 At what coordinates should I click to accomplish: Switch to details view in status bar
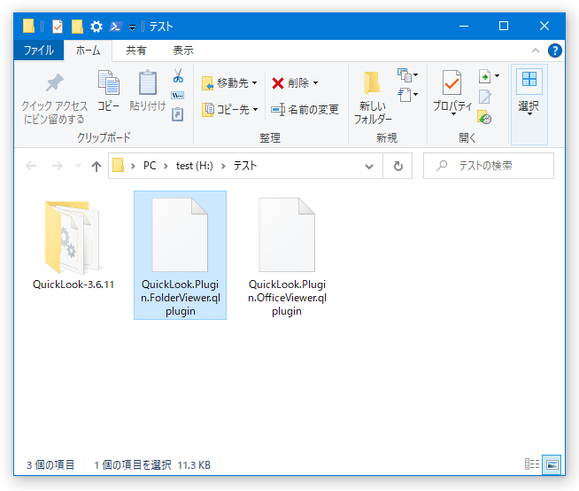coord(532,464)
